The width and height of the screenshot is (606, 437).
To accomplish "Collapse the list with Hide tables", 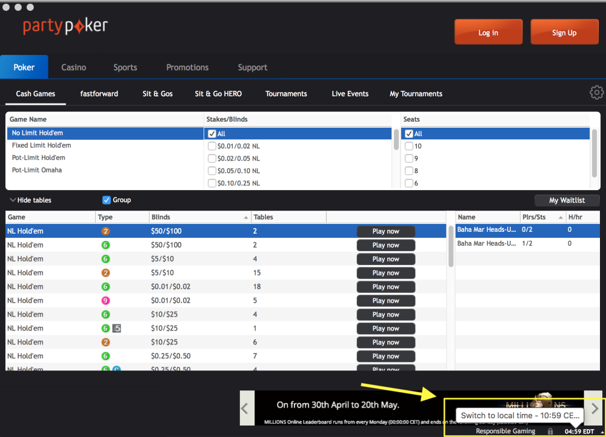I will 30,200.
